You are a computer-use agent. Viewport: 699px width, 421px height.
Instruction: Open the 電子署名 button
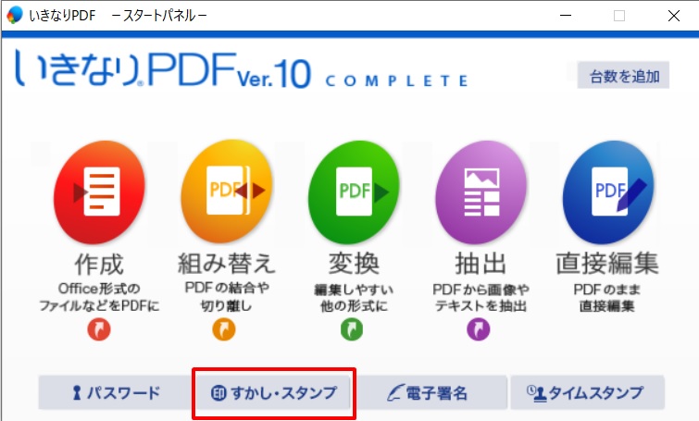[x=431, y=392]
